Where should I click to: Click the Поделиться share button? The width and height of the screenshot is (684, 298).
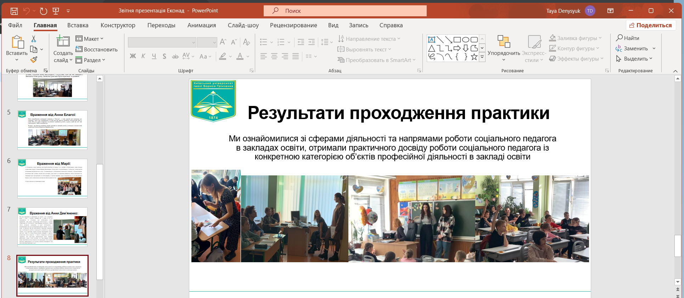pyautogui.click(x=651, y=25)
